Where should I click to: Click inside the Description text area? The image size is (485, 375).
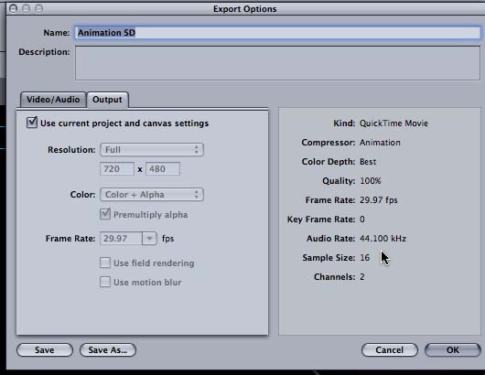tap(278, 63)
